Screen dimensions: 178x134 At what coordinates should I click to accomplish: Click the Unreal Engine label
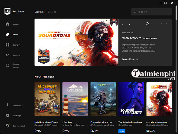coord(16,66)
